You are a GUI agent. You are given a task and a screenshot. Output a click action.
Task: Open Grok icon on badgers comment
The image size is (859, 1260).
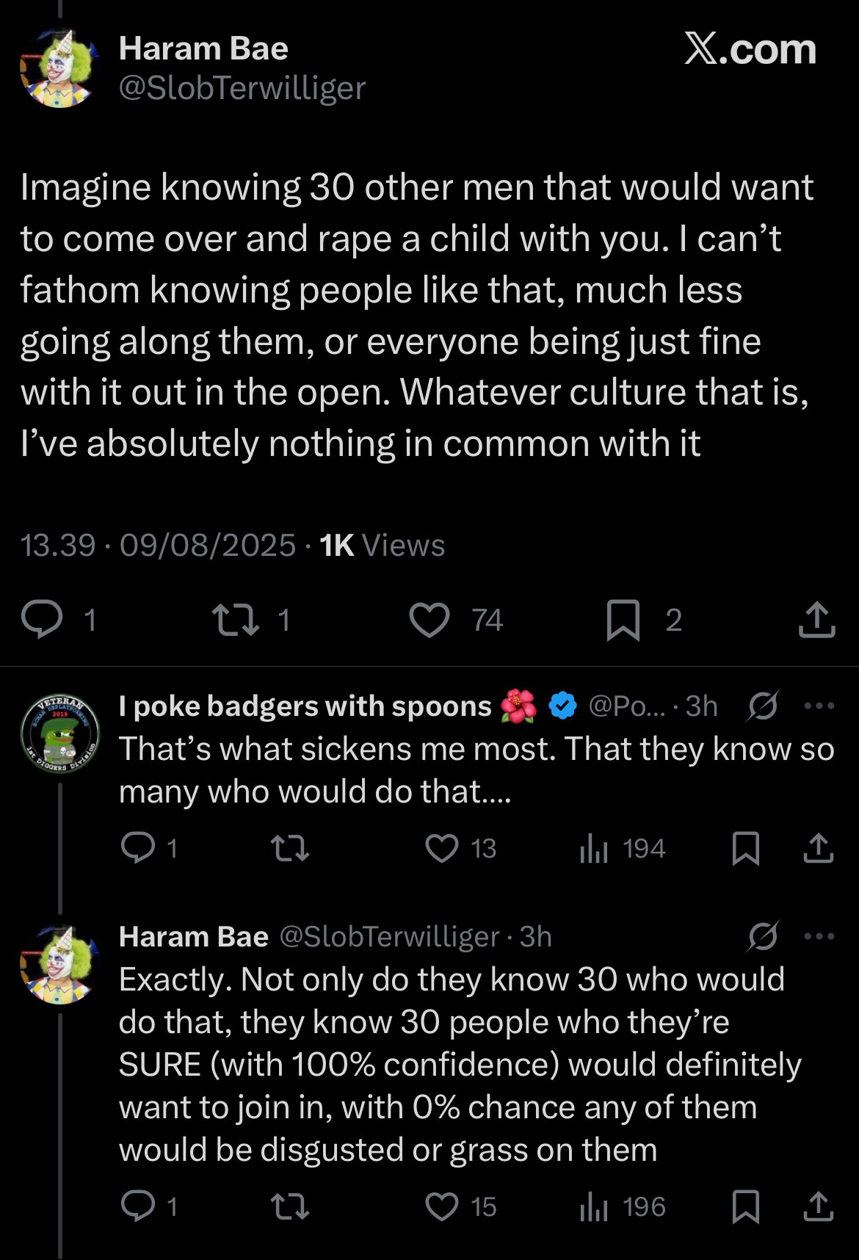tap(763, 706)
